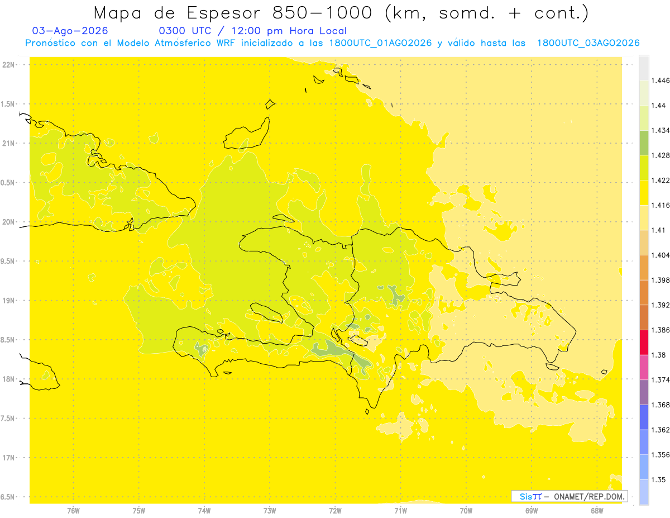Click the 68W longitude label
Viewport: 670px width, 518px height.
pyautogui.click(x=597, y=511)
